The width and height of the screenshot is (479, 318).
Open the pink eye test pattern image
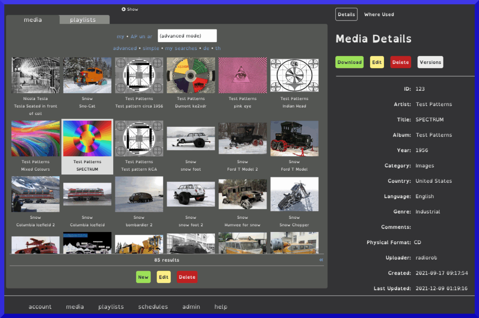[x=242, y=75]
